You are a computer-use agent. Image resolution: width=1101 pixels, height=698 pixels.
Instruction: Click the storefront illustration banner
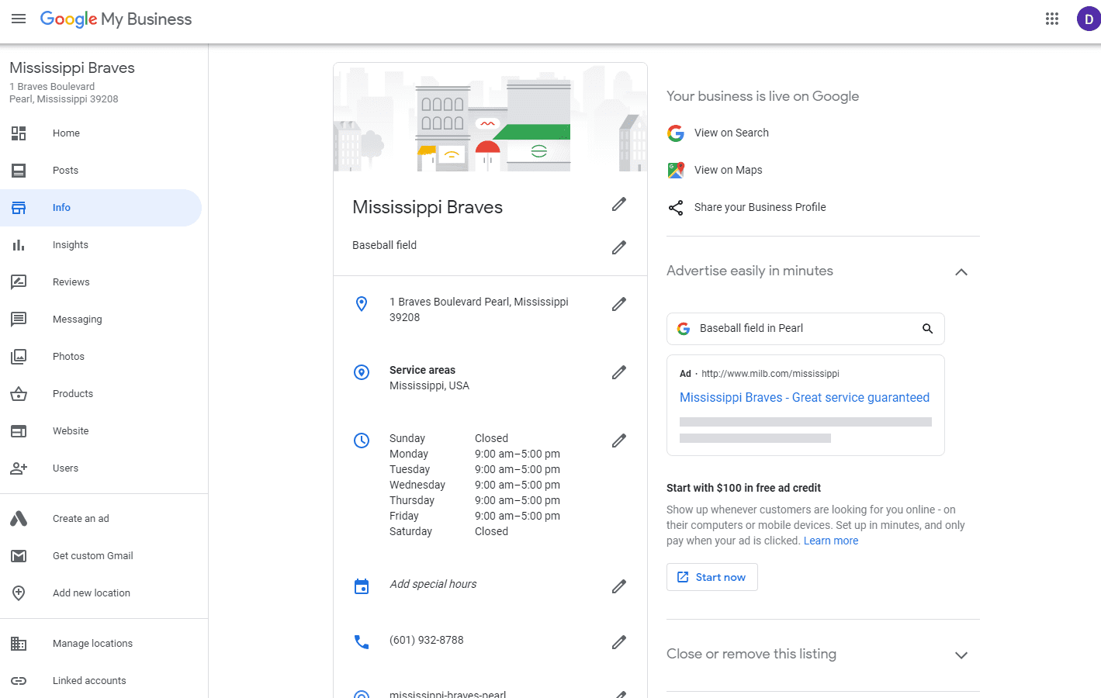[490, 117]
